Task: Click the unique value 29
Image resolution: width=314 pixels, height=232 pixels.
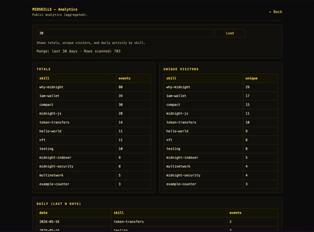Action: (248, 87)
